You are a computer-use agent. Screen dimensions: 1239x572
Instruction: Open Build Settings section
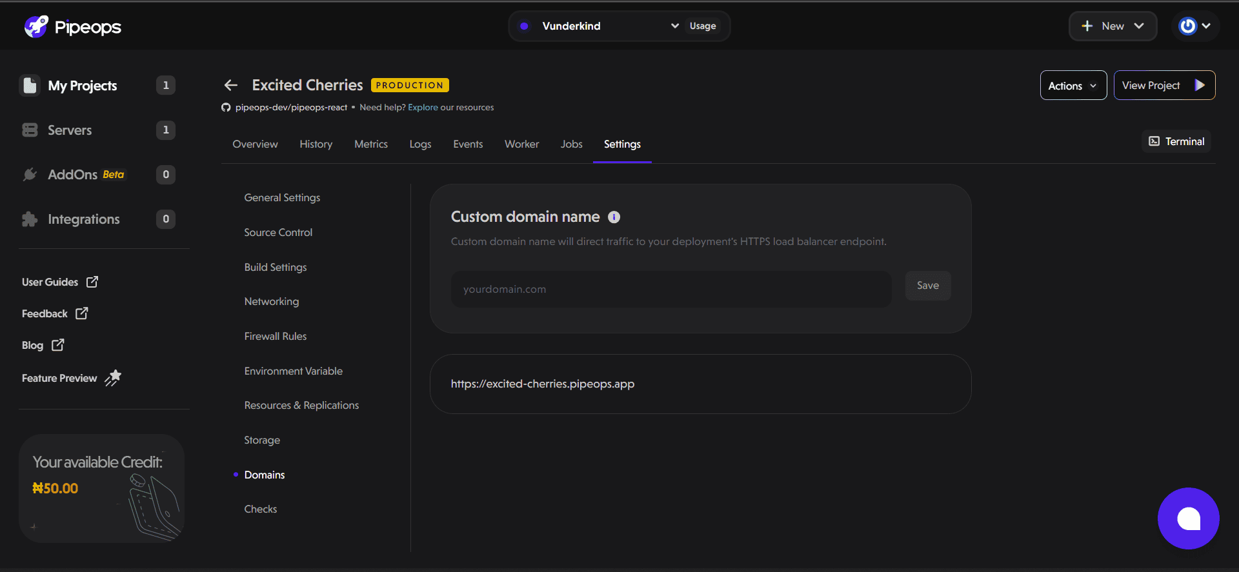click(276, 267)
